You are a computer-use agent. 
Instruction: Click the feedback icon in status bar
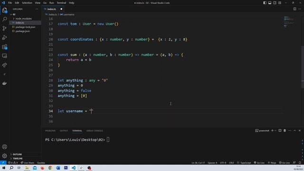[294, 162]
